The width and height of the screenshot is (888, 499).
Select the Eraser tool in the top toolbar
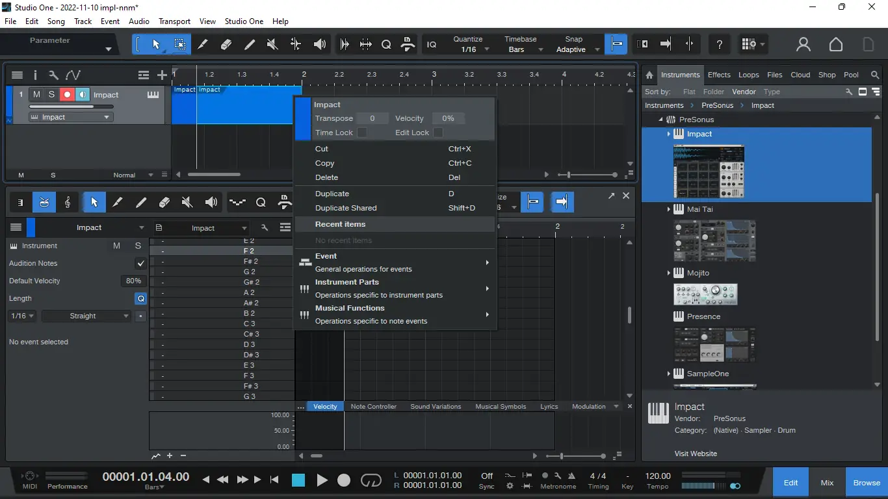226,44
